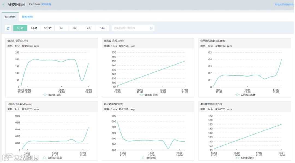Image resolution: width=295 pixels, height=163 pixels.
Task: Select the 12小时 time range
Action: [48, 28]
